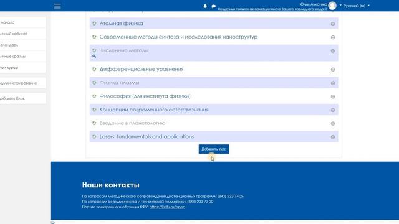399x224 pixels.
Task: Show info for Атомная физика course
Action: tap(332, 24)
